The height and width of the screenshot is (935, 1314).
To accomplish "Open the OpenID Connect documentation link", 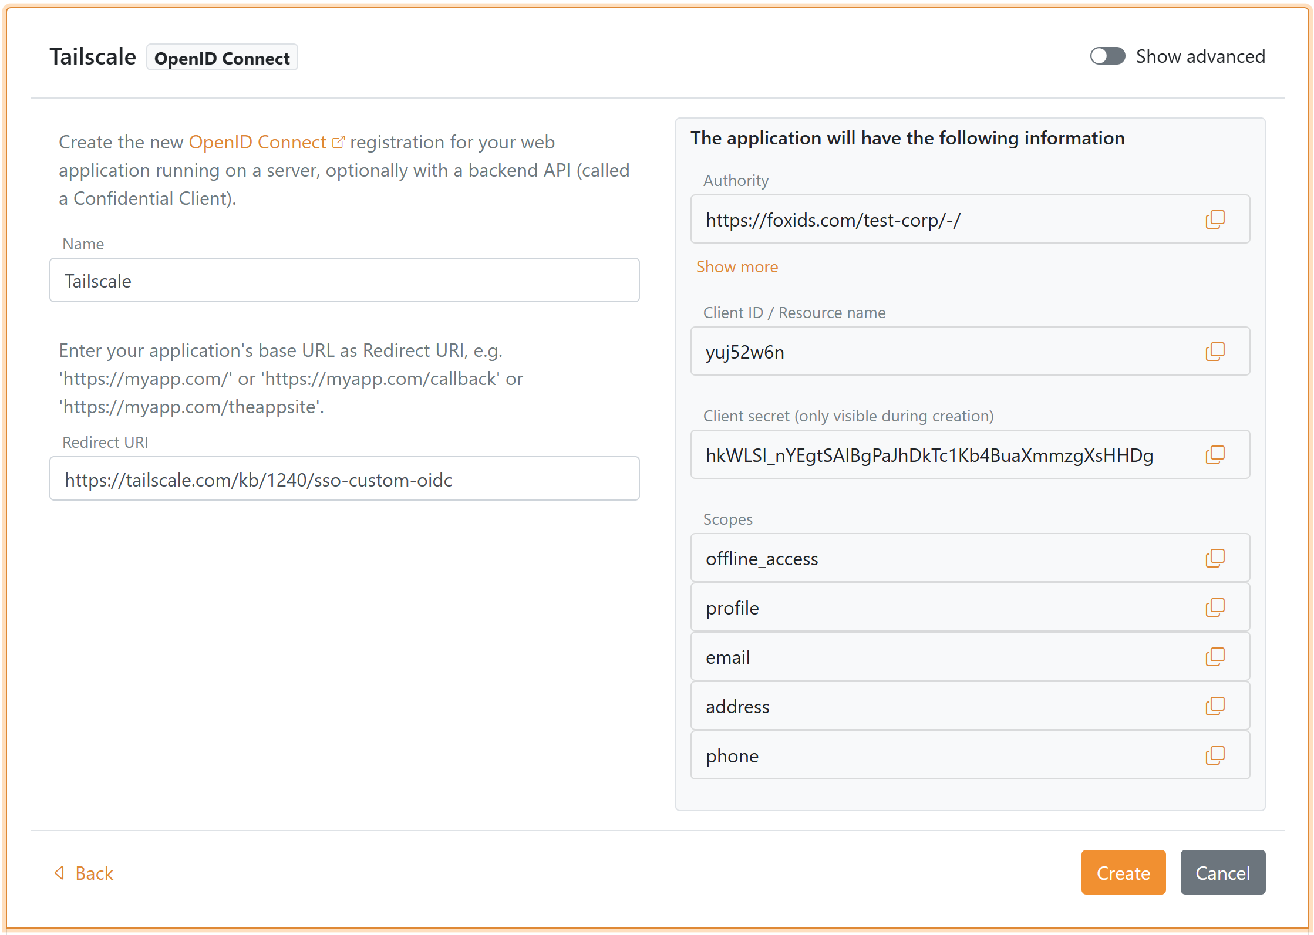I will coord(258,141).
